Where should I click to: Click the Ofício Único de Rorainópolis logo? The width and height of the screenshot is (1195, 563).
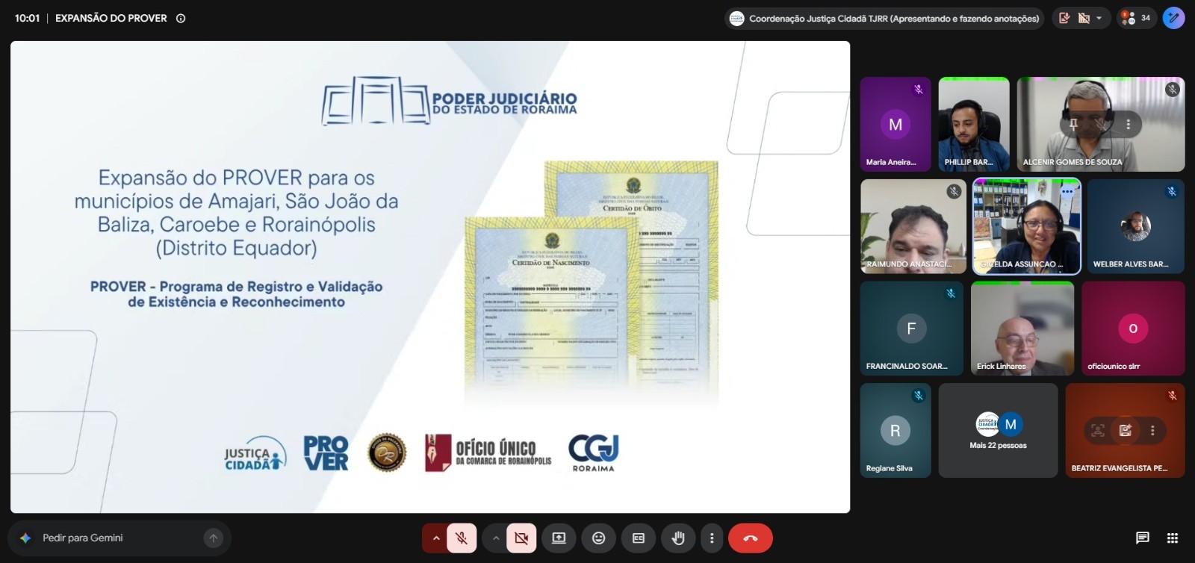[x=488, y=452]
